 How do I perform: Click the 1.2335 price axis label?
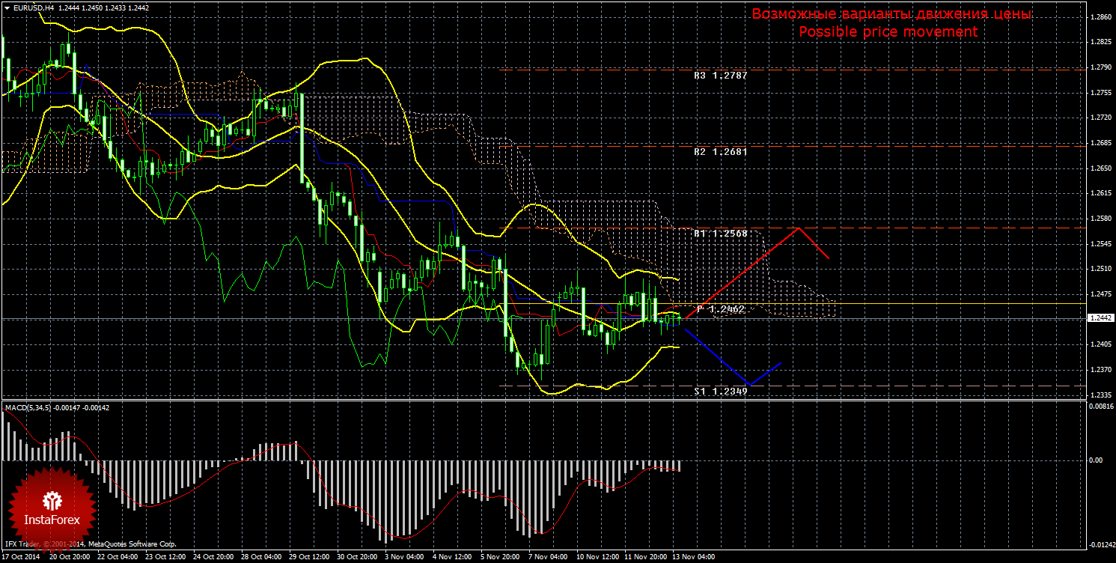(1101, 395)
